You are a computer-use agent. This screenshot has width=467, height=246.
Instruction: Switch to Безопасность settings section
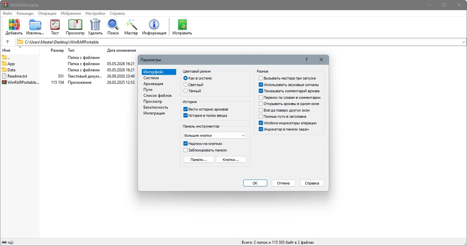(x=156, y=107)
